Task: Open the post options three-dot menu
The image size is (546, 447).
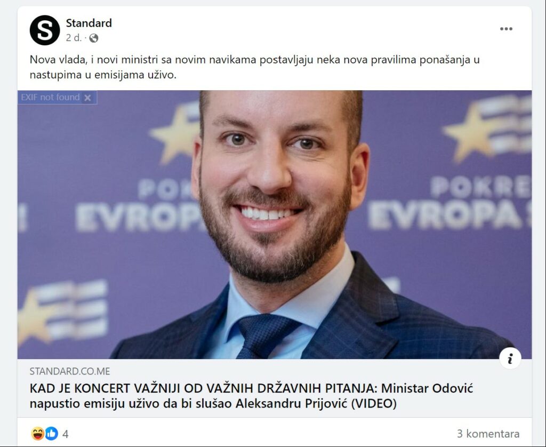Action: 506,29
